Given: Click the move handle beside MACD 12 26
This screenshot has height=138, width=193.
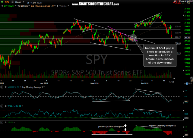Looking at the screenshot, I should (x=6, y=87).
